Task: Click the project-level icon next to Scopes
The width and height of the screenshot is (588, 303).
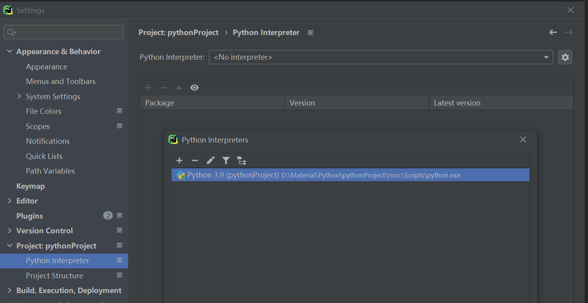Action: (x=119, y=126)
